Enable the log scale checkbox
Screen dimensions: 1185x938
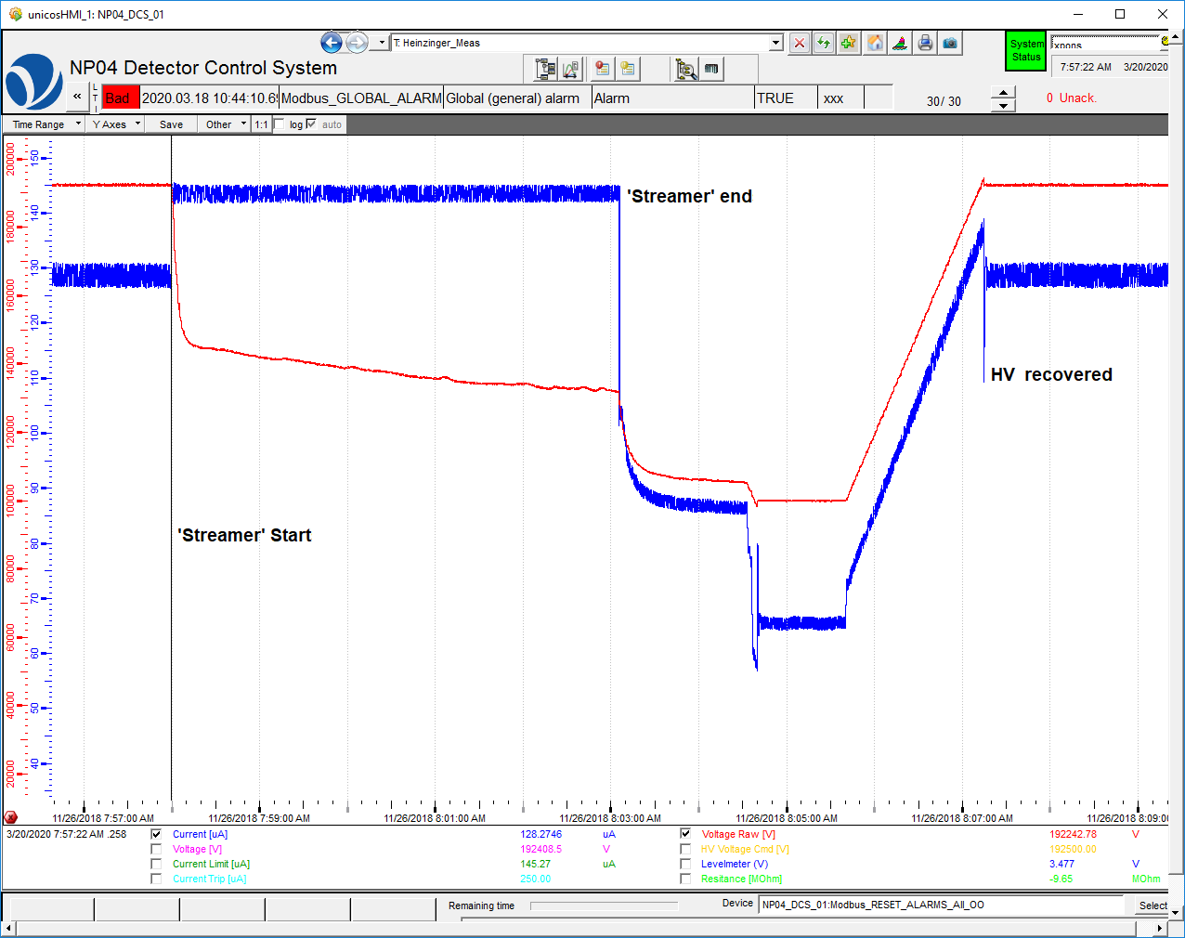(280, 124)
